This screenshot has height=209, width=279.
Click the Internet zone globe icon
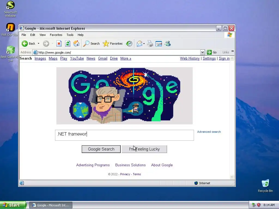click(x=196, y=183)
